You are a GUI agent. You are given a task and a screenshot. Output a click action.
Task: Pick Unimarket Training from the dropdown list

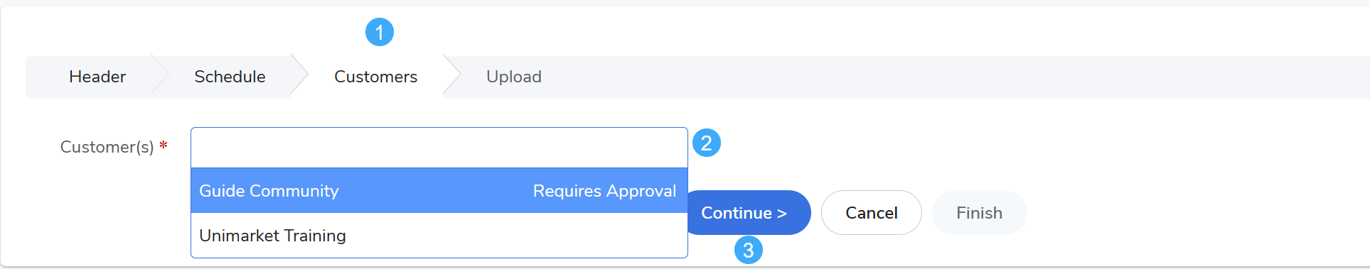pos(439,236)
